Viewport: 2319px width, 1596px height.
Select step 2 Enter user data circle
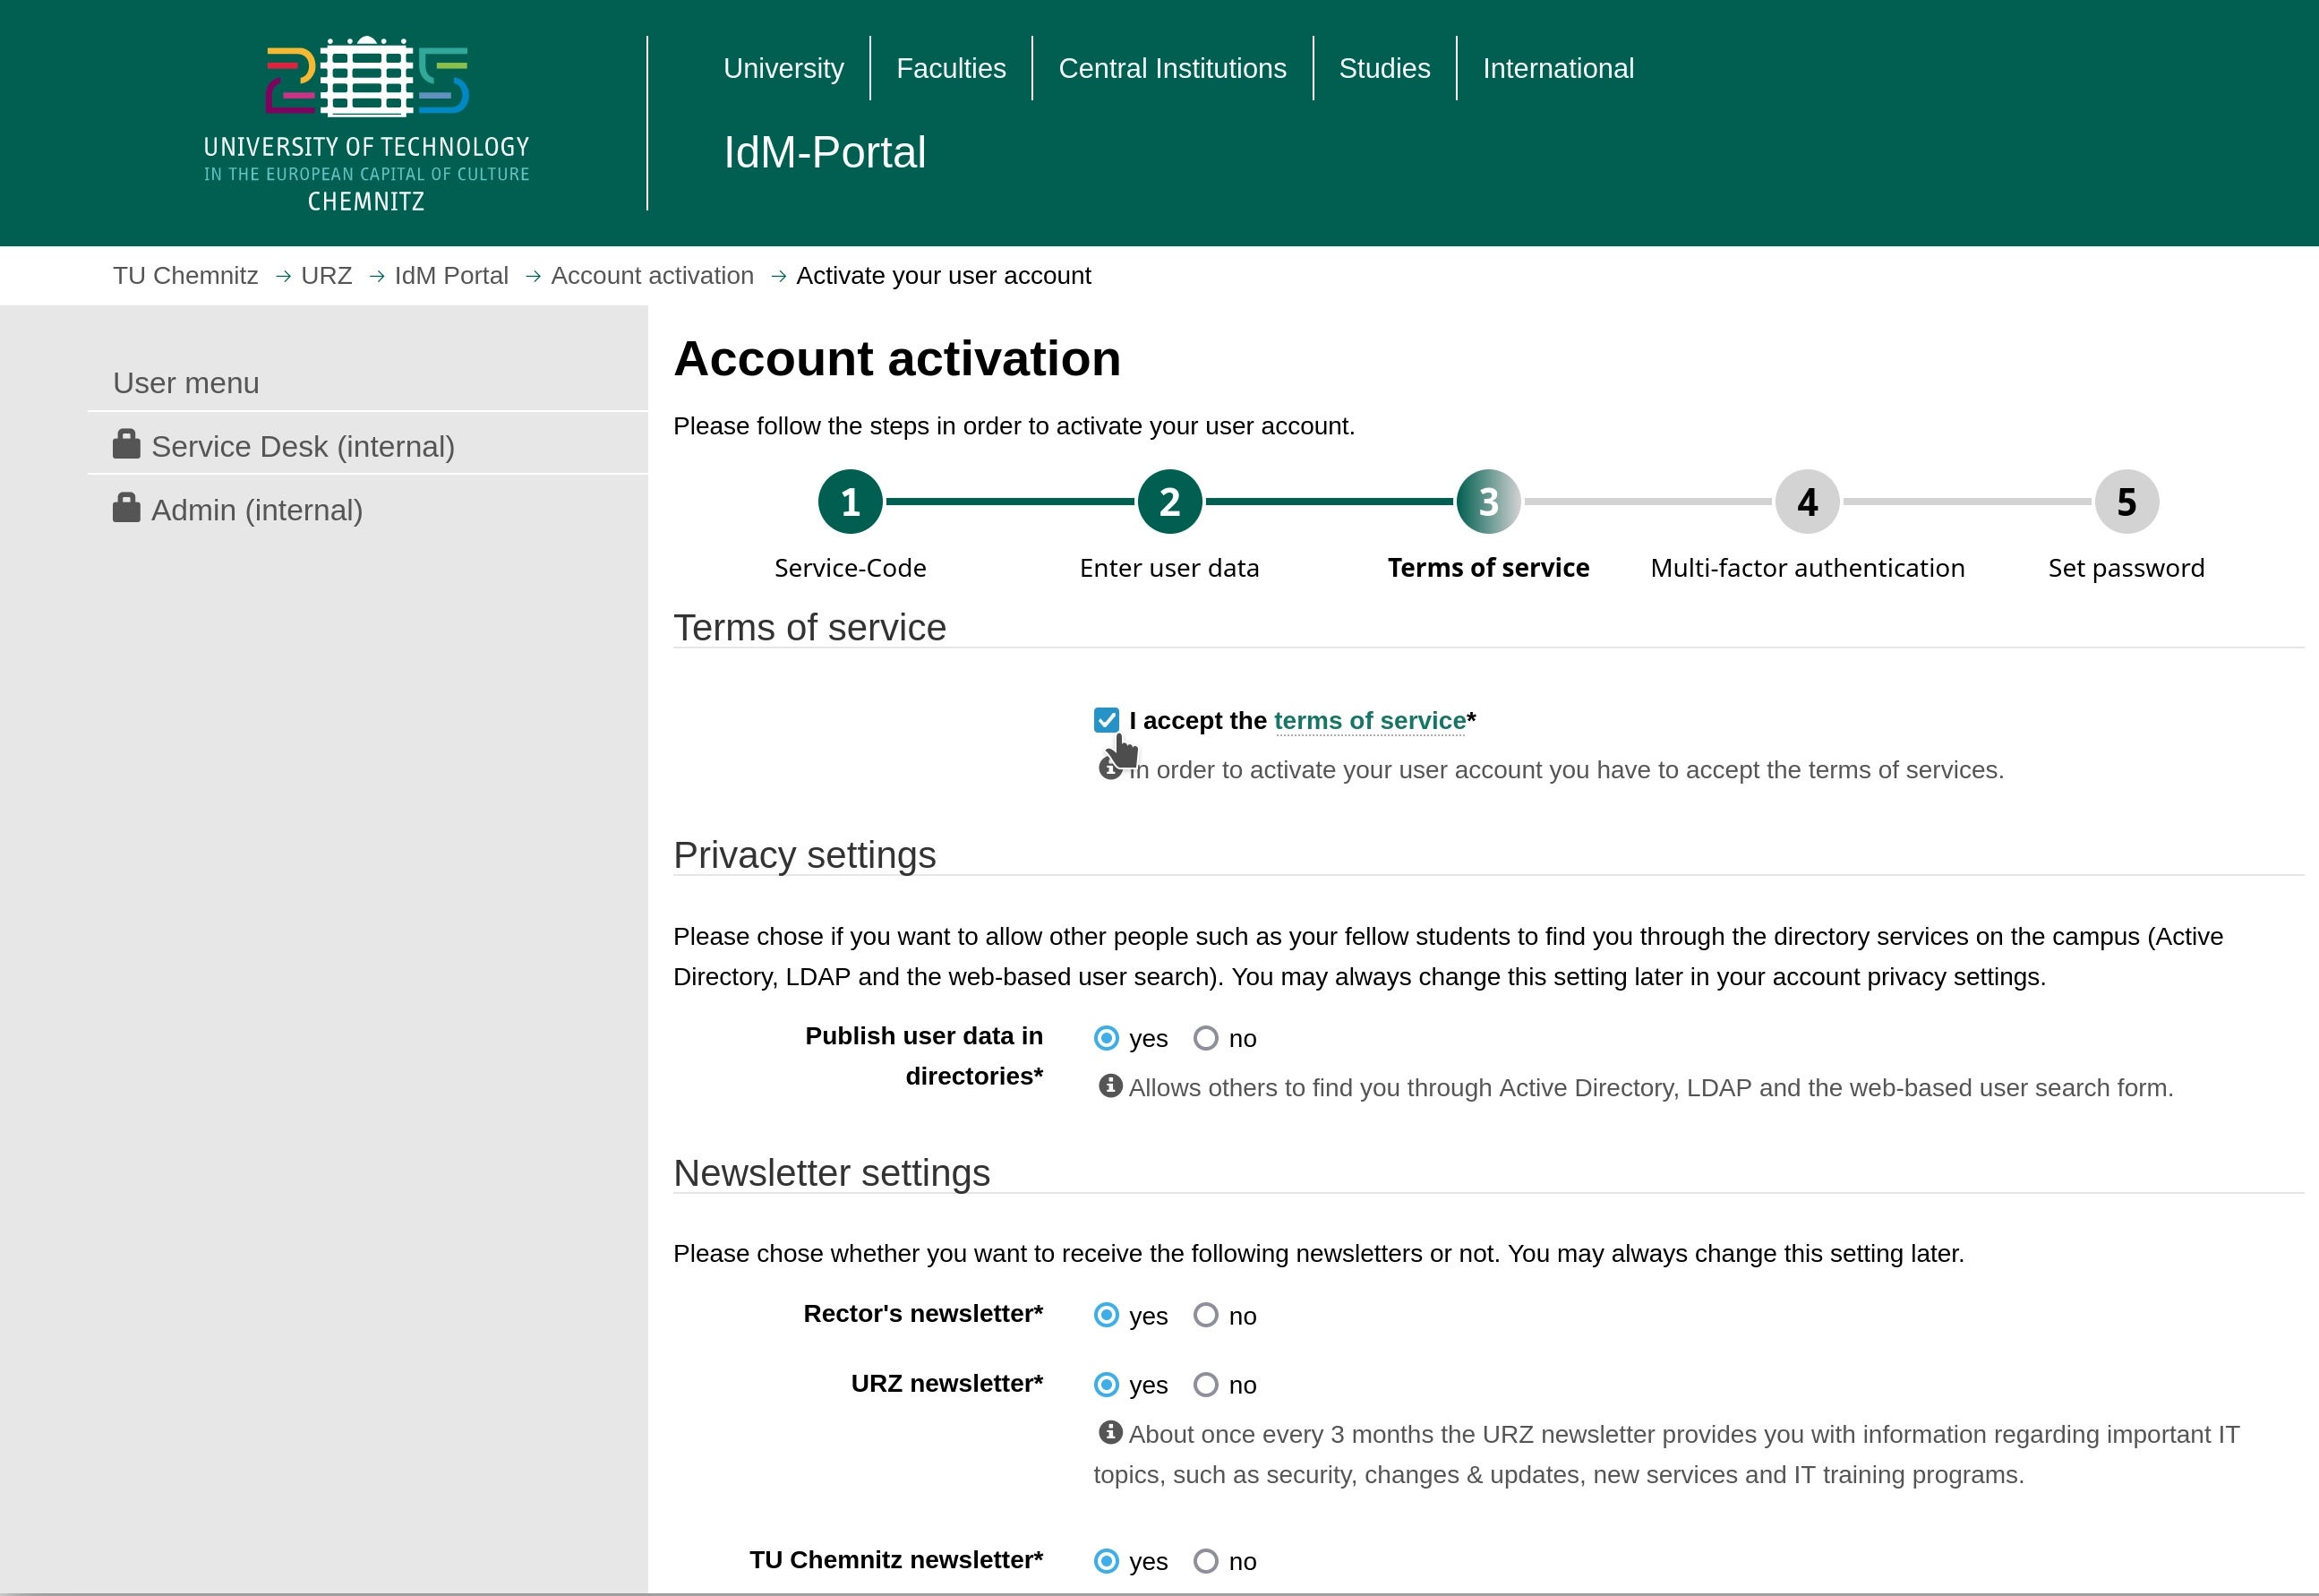pos(1169,501)
